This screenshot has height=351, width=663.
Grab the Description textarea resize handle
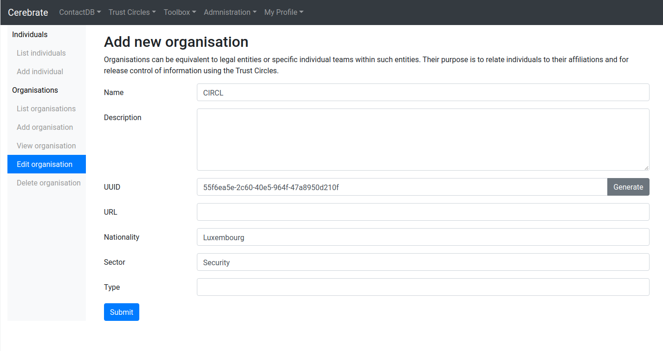(646, 167)
